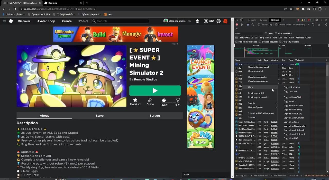The height and width of the screenshot is (180, 329).
Task: Filter requests by Fetch/XHR type
Action: (x=245, y=38)
